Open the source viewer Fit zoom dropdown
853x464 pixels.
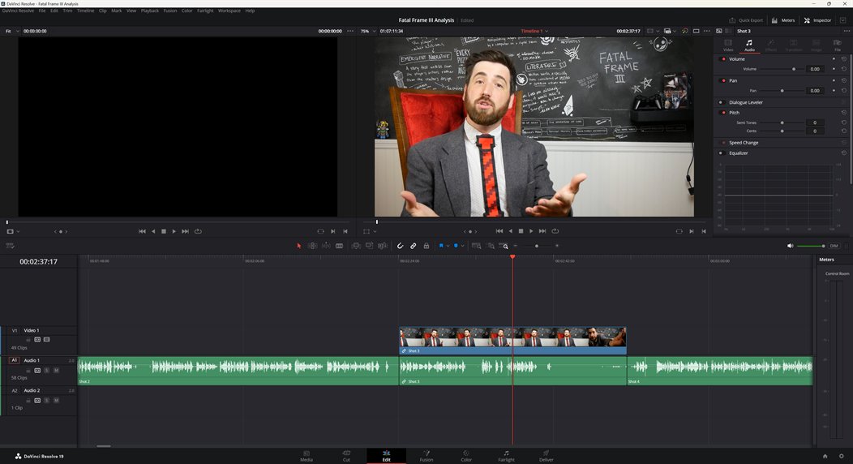coord(12,31)
